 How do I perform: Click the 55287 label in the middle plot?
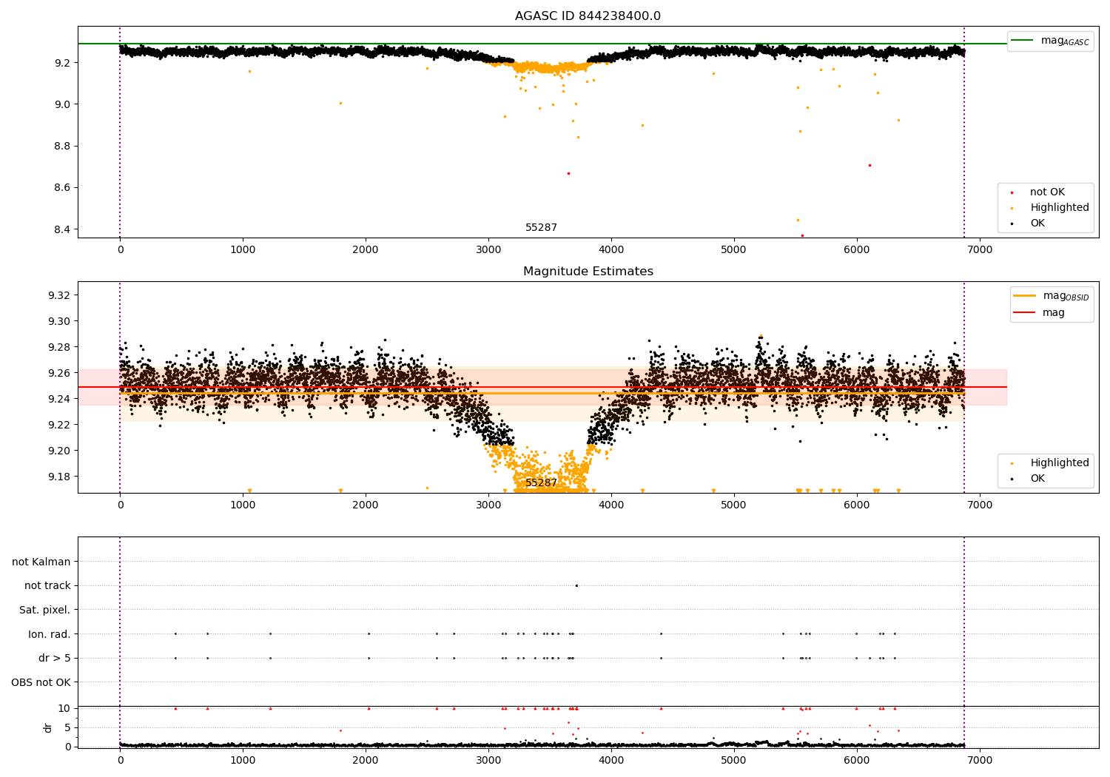click(x=541, y=483)
